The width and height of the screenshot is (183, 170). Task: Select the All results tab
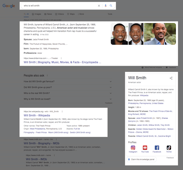tap(26, 14)
